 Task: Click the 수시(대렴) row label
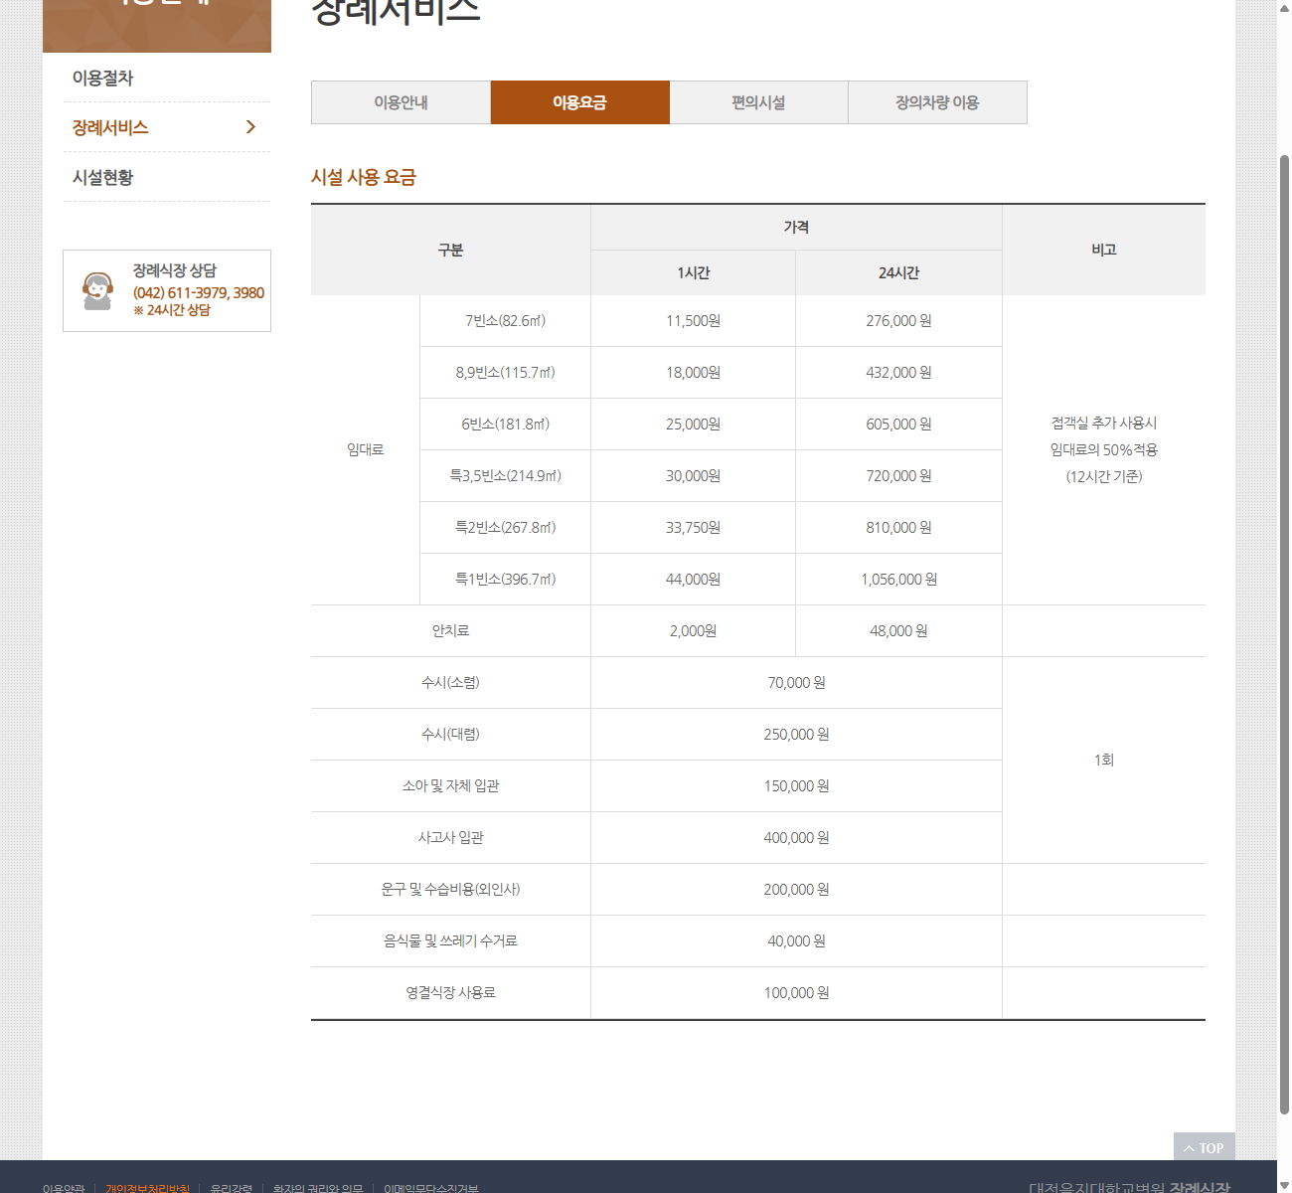tap(450, 734)
